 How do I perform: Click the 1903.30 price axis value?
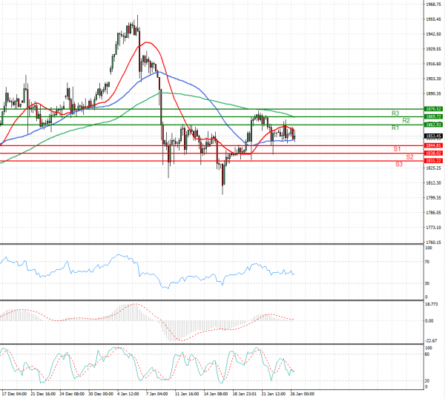click(x=433, y=79)
